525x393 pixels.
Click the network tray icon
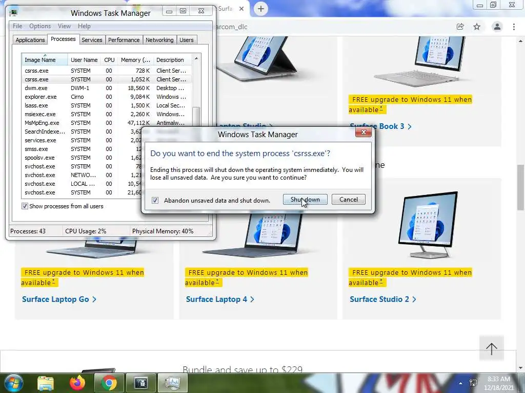click(x=473, y=383)
